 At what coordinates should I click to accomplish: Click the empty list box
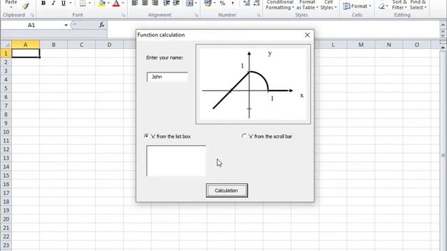(x=176, y=161)
